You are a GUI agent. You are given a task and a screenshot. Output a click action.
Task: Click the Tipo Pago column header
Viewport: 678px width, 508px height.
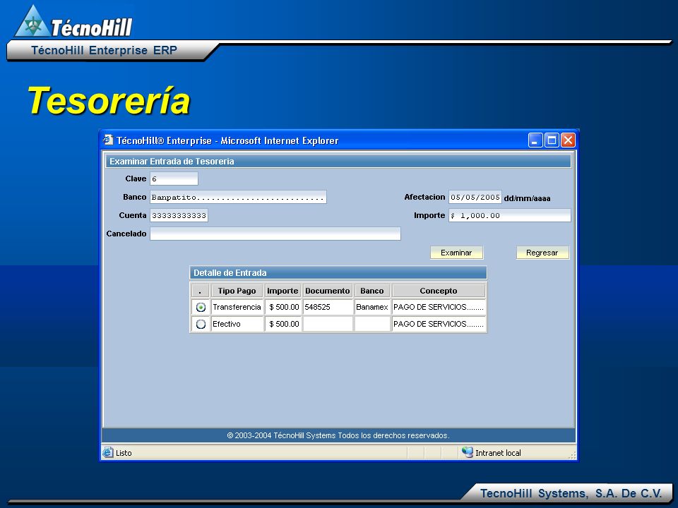tap(237, 291)
